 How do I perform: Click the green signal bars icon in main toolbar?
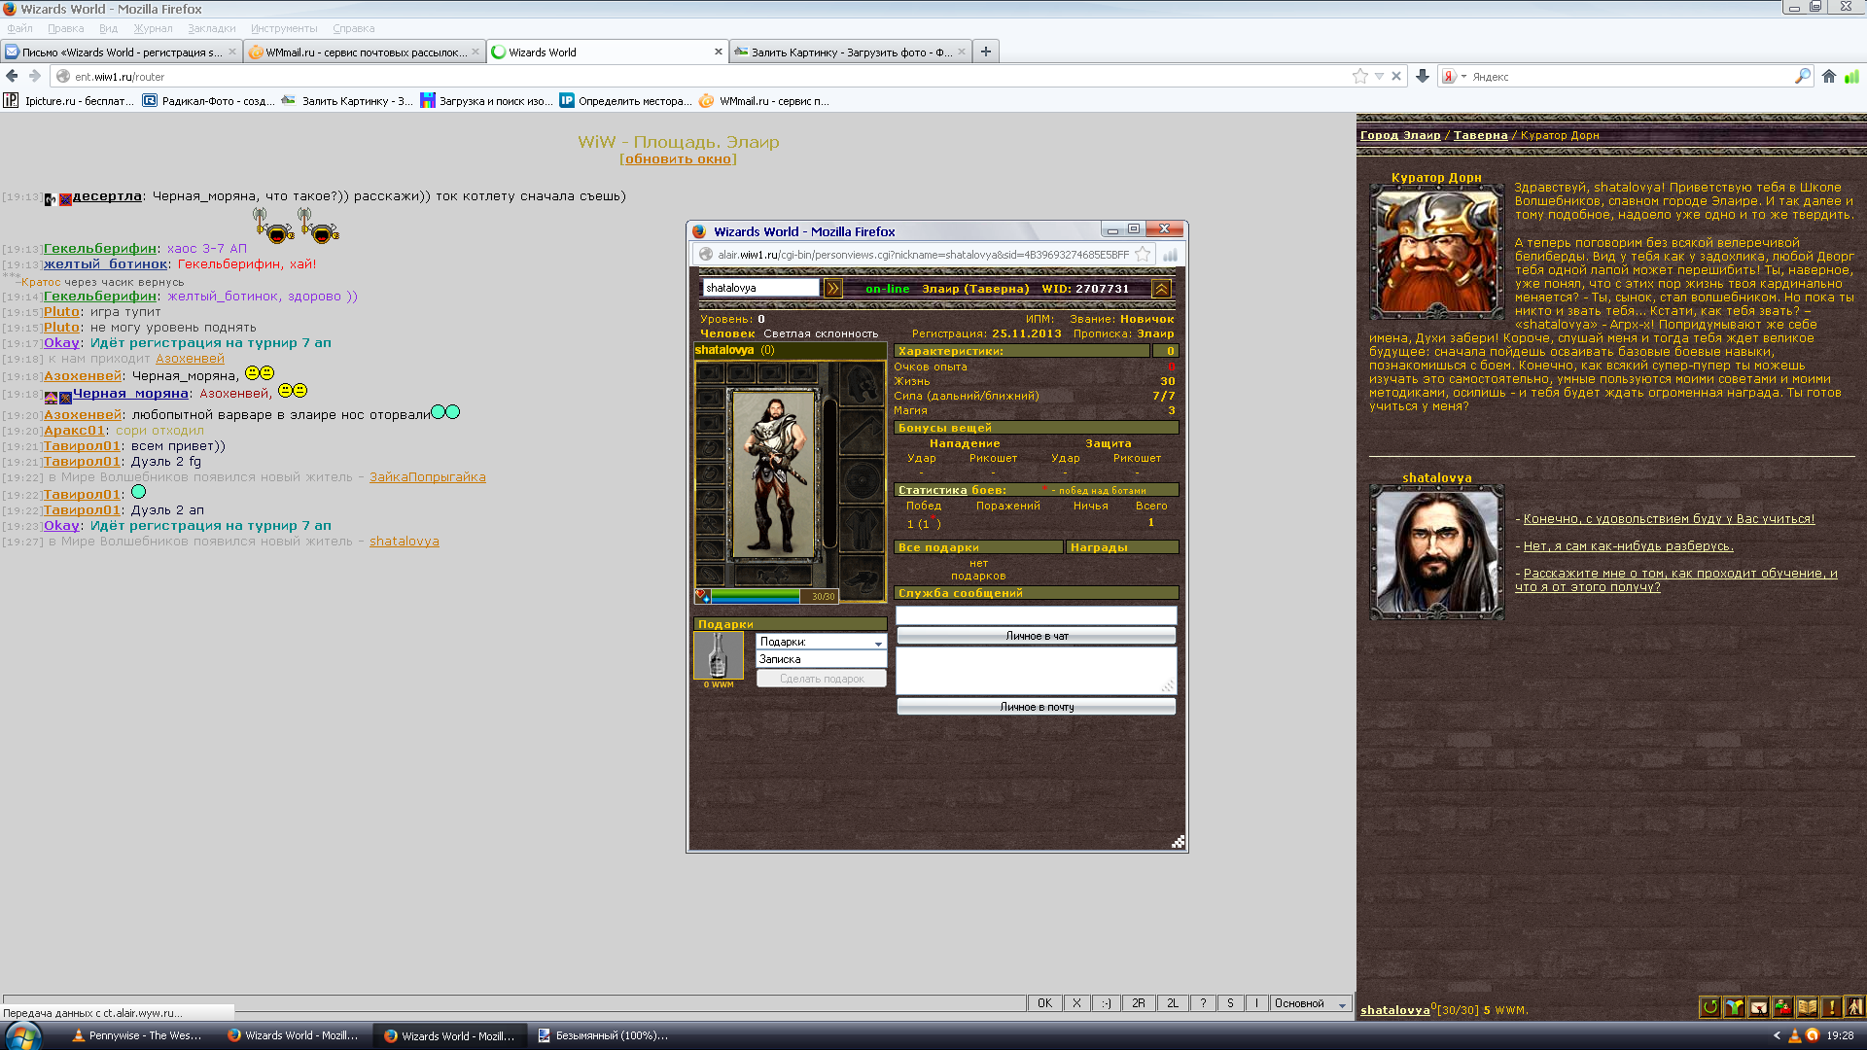click(x=1851, y=76)
